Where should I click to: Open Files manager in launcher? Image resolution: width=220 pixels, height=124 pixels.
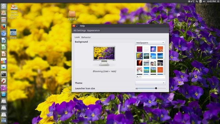[3, 20]
